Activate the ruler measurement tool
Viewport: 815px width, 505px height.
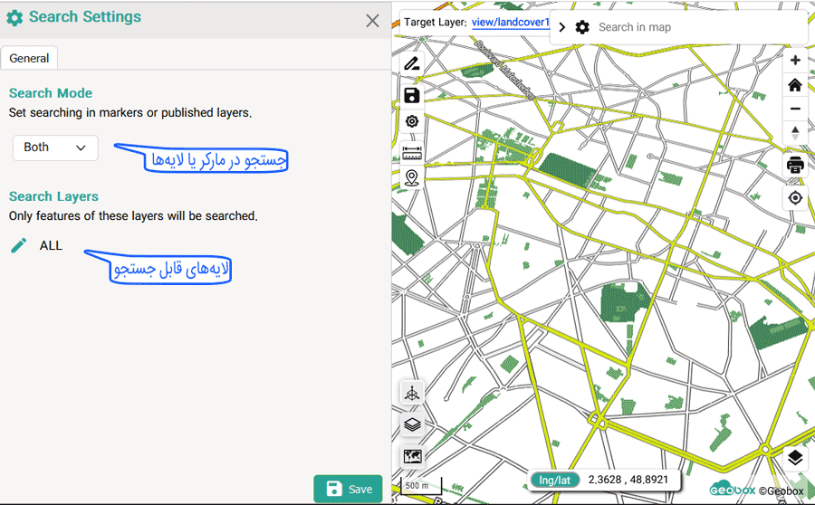412,153
